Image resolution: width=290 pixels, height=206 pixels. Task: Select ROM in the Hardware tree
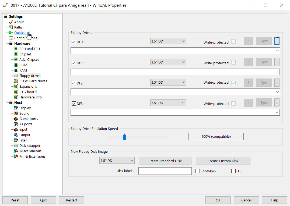(23, 65)
